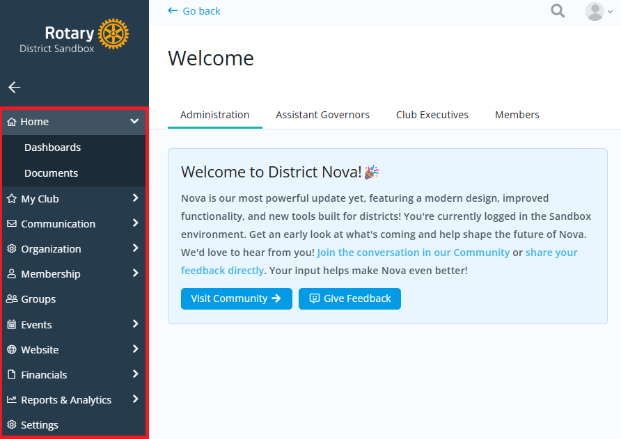The width and height of the screenshot is (621, 439).
Task: Click the Give Feedback button
Action: [x=349, y=298]
